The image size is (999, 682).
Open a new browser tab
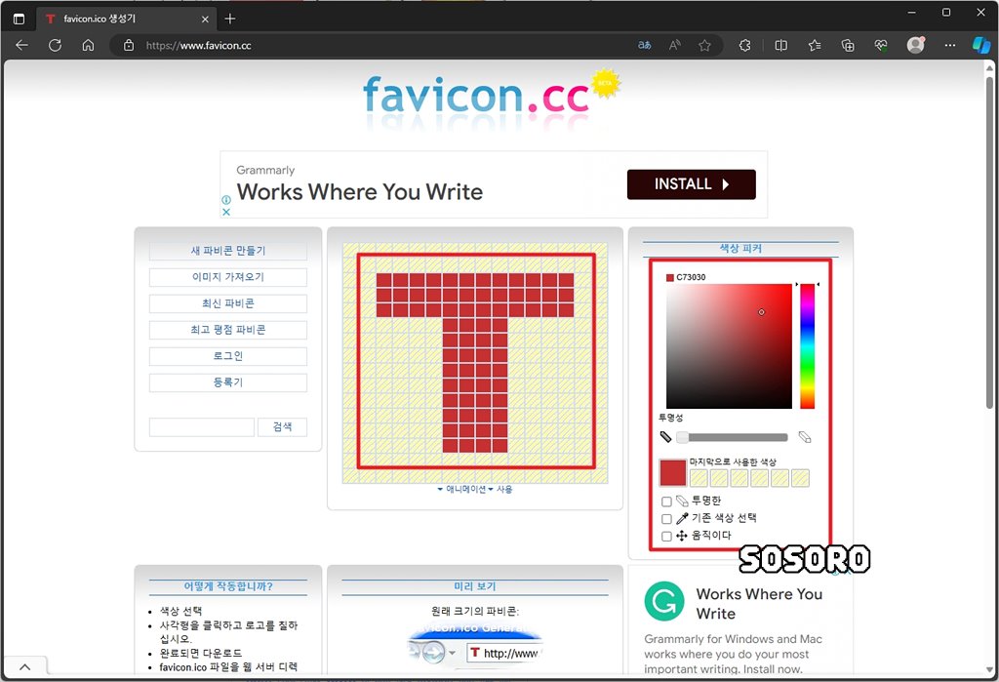(230, 19)
